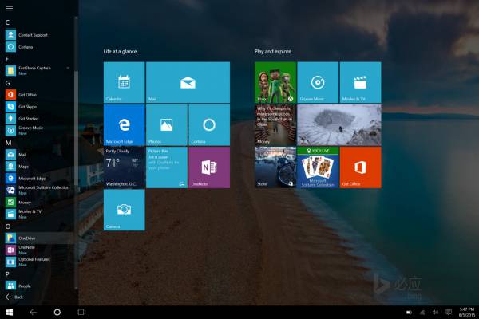Viewport: 479px width, 319px height.
Task: Expand the FastStone Capture folder arrow
Action: click(x=68, y=68)
